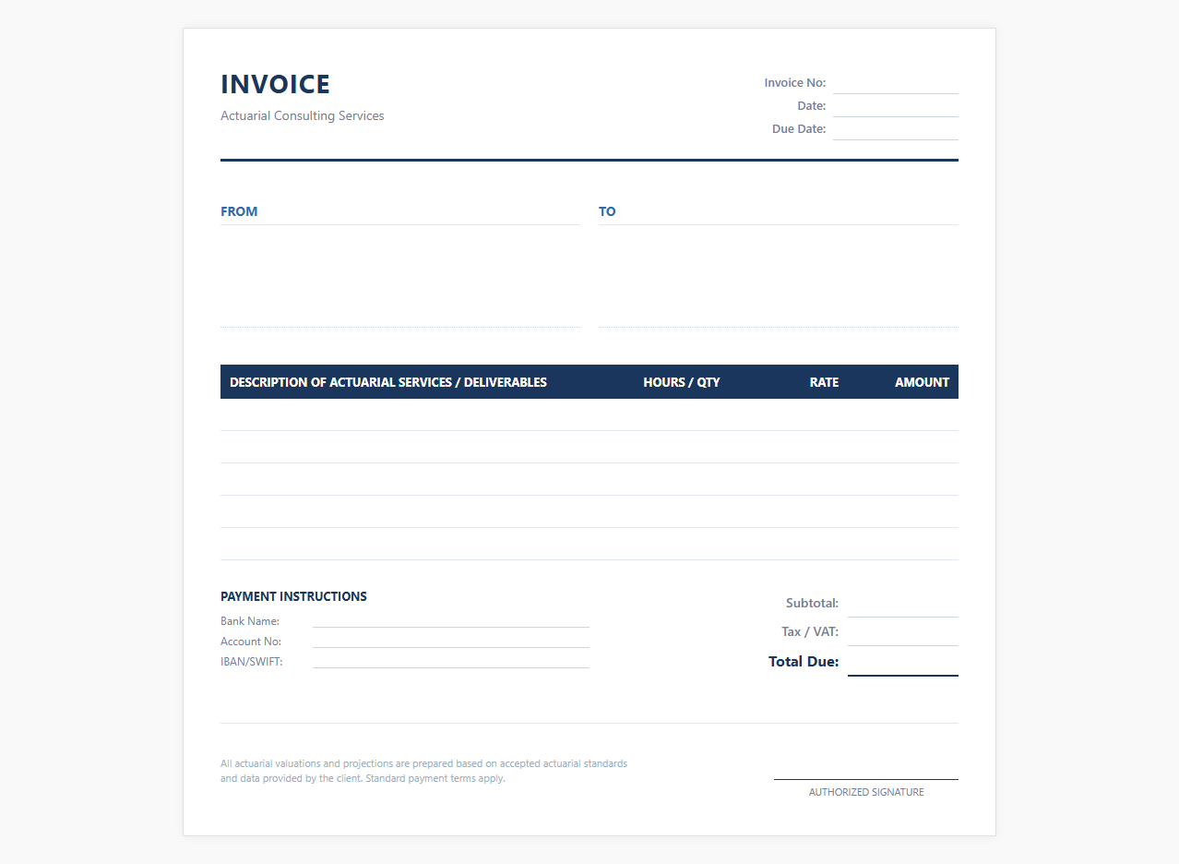The width and height of the screenshot is (1179, 864).
Task: Click the FROM address area
Action: pos(400,276)
